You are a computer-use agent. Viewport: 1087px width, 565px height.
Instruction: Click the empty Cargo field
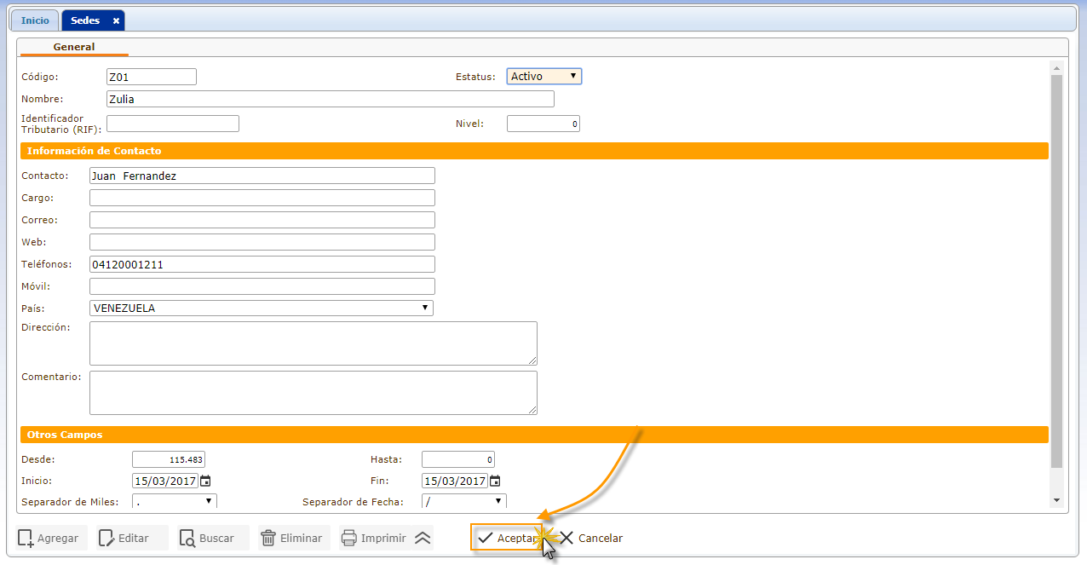pos(262,198)
